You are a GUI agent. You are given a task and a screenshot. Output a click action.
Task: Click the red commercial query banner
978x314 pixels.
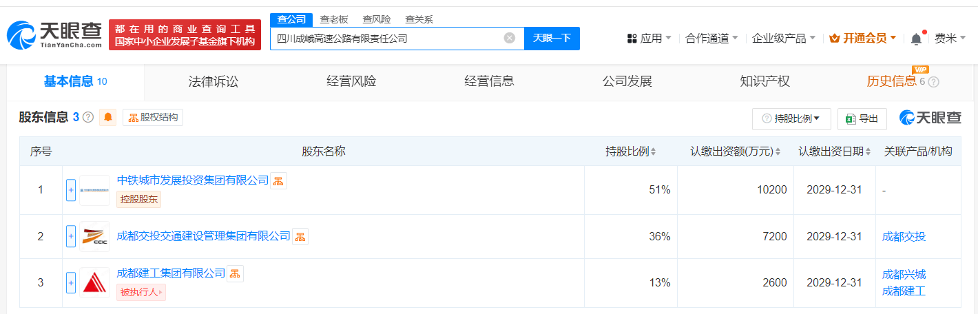[185, 35]
